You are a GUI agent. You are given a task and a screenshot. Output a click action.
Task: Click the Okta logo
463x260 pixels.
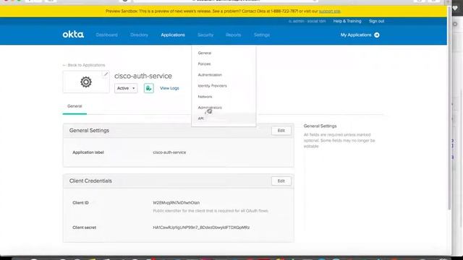[x=73, y=35]
